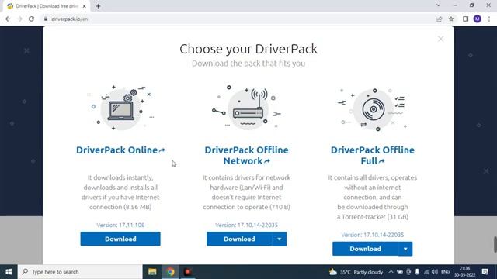Viewport: 497px width, 279px height.
Task: Open the DriverPack Online heading link
Action: tap(120, 150)
